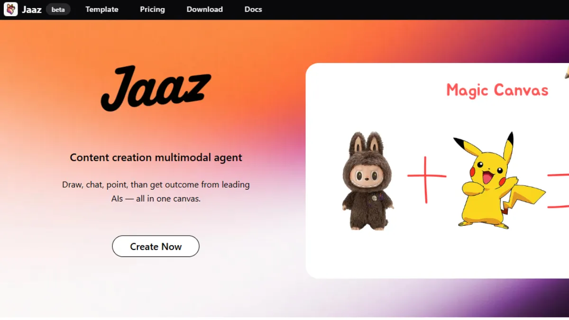Open the Docs link
569x320 pixels.
pos(253,9)
